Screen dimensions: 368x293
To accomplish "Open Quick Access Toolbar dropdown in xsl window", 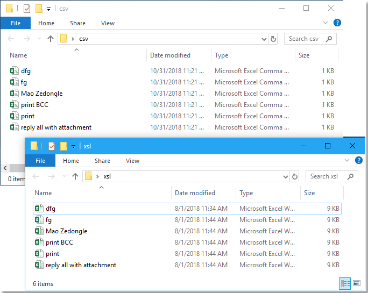I will (73, 146).
